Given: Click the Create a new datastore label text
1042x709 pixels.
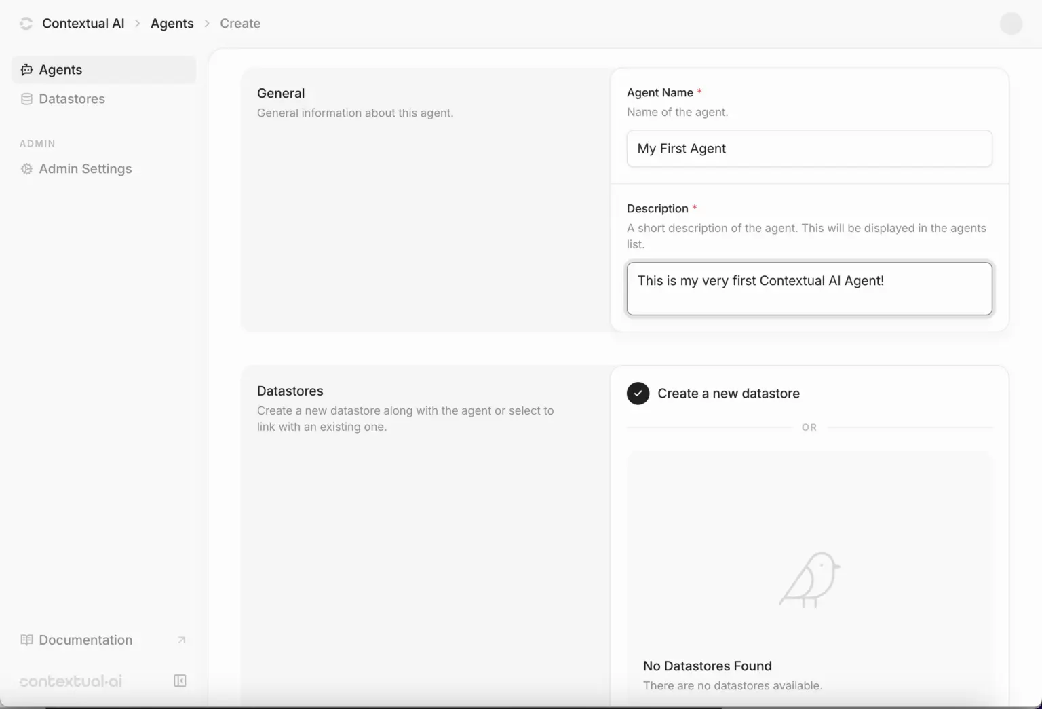Looking at the screenshot, I should 729,394.
